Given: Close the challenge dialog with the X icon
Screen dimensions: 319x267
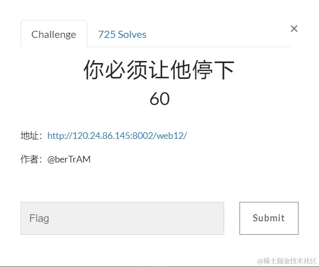Looking at the screenshot, I should (294, 29).
